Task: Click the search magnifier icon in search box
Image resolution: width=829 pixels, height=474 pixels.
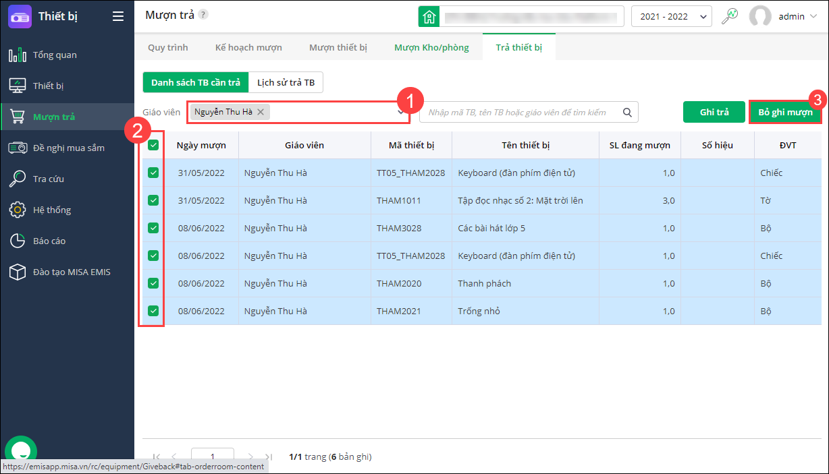Action: pos(627,112)
